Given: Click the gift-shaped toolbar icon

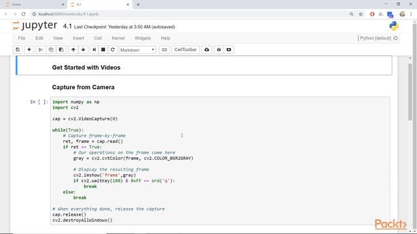Looking at the screenshot, I should point(219,49).
